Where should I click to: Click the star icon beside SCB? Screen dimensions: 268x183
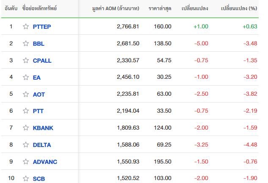tap(26, 179)
